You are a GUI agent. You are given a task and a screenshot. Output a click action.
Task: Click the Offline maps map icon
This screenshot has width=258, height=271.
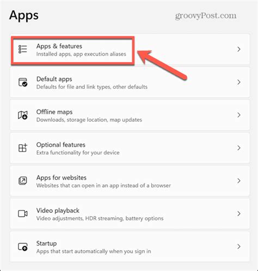point(23,115)
